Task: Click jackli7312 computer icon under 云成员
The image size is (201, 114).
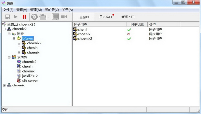Action: (19, 76)
